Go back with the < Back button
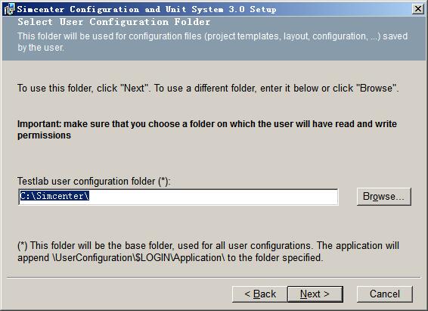The width and height of the screenshot is (428, 311). [x=260, y=294]
